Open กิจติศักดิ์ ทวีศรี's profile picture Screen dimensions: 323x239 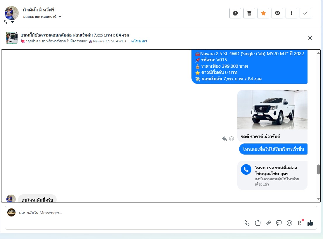tap(11, 13)
